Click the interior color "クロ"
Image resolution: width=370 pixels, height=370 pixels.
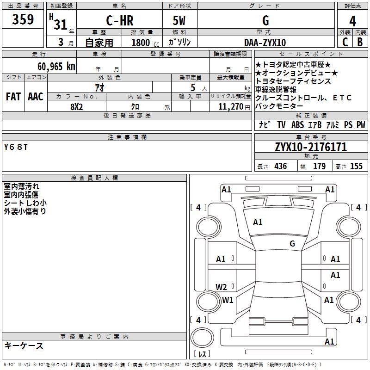[x=135, y=107]
